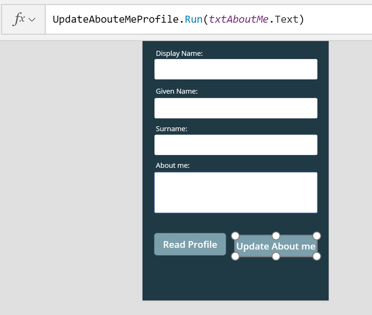Image resolution: width=372 pixels, height=315 pixels.
Task: Expand the fx chevron dropdown
Action: (32, 20)
